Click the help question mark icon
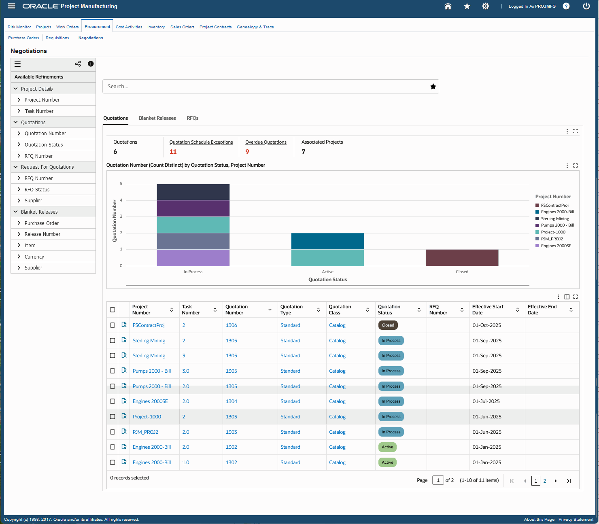Viewport: 599px width, 524px height. tap(566, 6)
